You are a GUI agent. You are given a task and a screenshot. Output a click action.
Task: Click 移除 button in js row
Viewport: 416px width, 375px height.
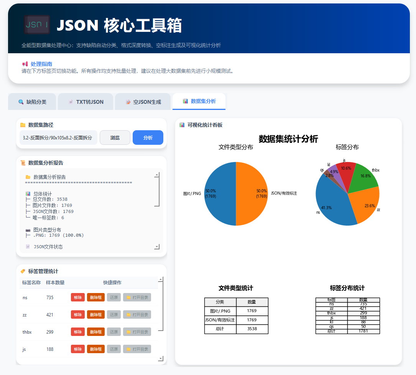tap(78, 349)
